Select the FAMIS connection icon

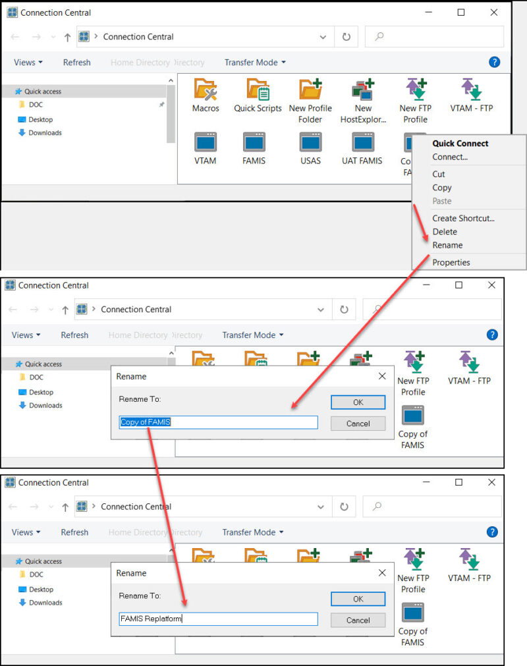[254, 144]
